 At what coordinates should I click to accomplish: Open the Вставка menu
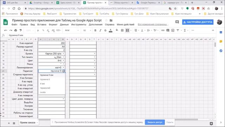42,25
